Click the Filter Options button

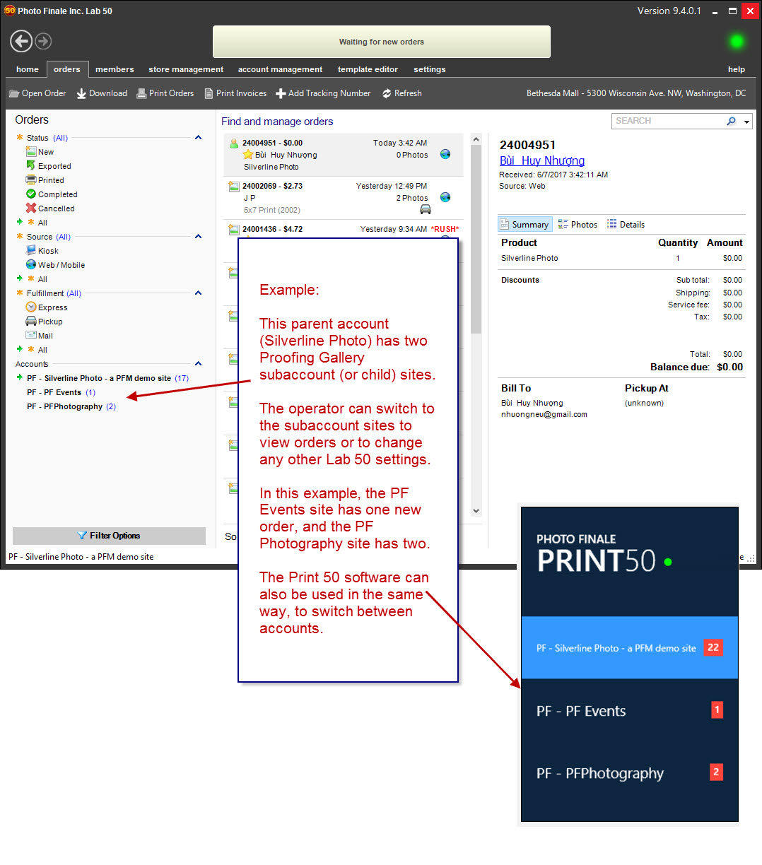tap(109, 536)
